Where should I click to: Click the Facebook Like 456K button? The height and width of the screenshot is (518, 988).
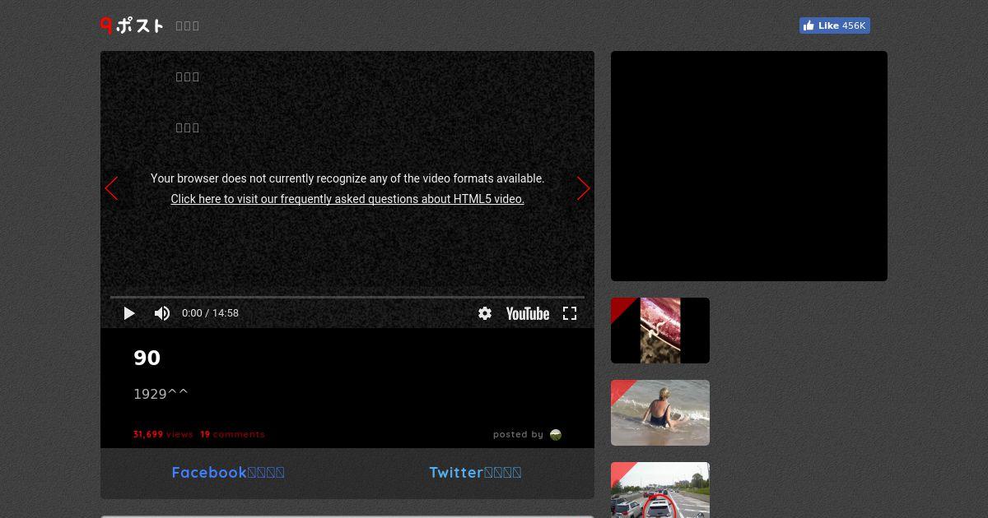(x=834, y=25)
